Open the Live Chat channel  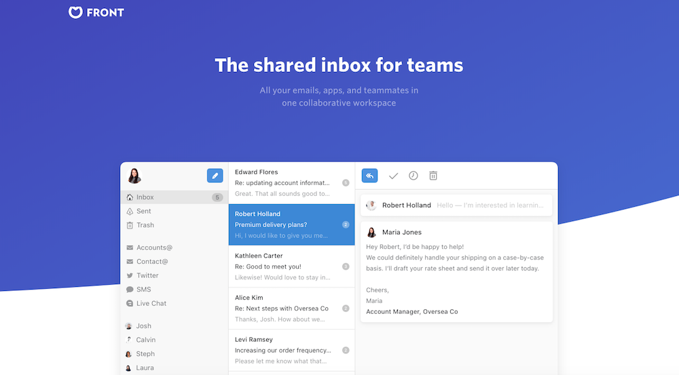pos(151,303)
